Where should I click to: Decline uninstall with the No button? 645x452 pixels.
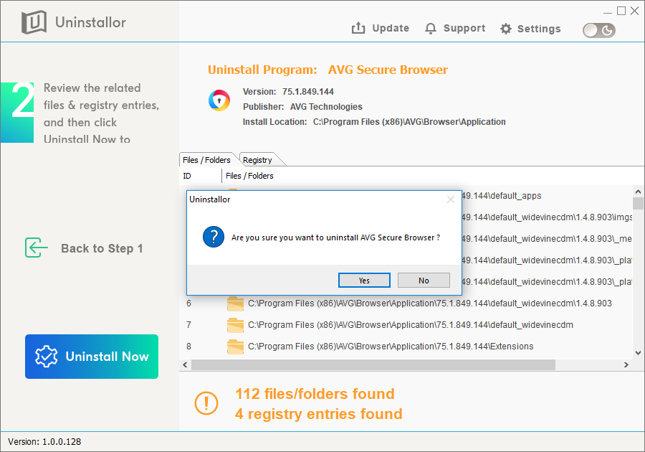click(x=424, y=281)
